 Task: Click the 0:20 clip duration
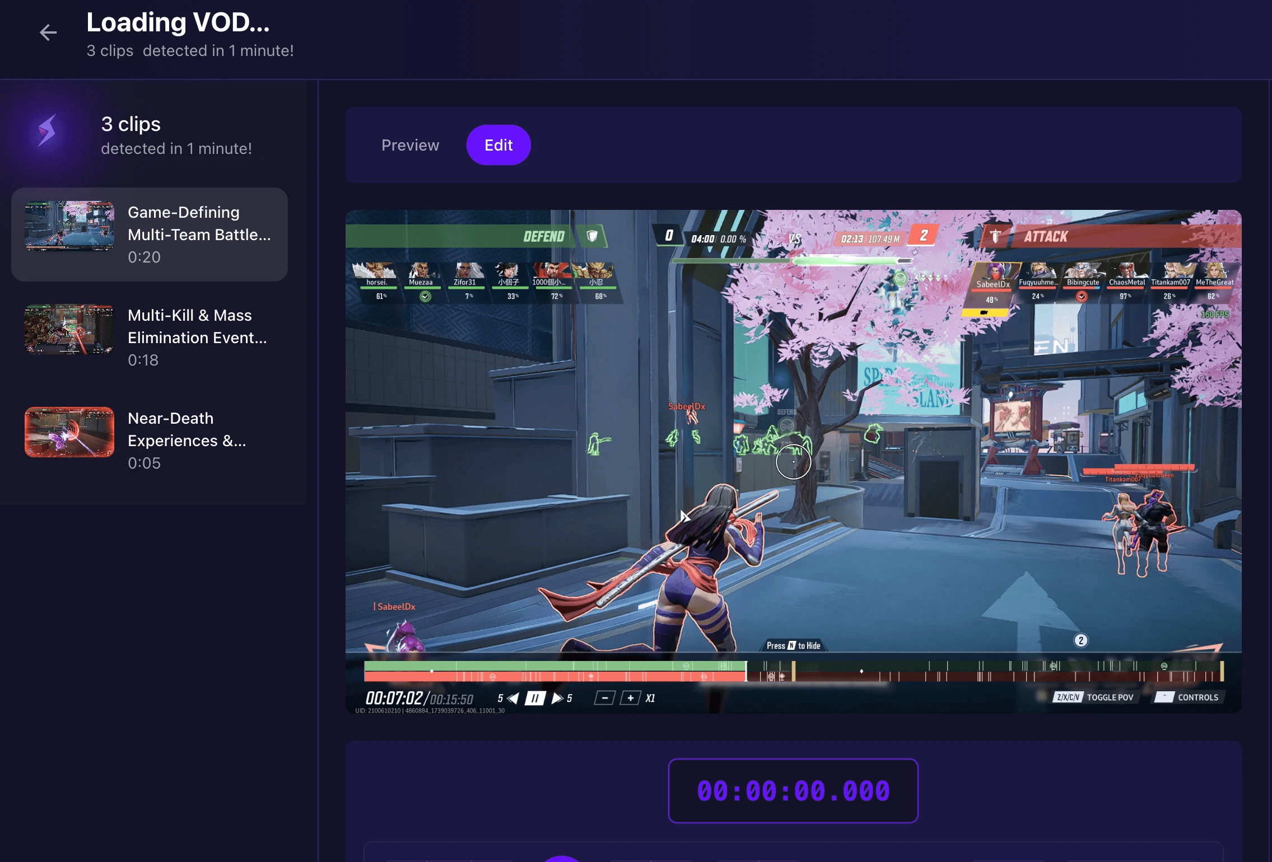[144, 257]
